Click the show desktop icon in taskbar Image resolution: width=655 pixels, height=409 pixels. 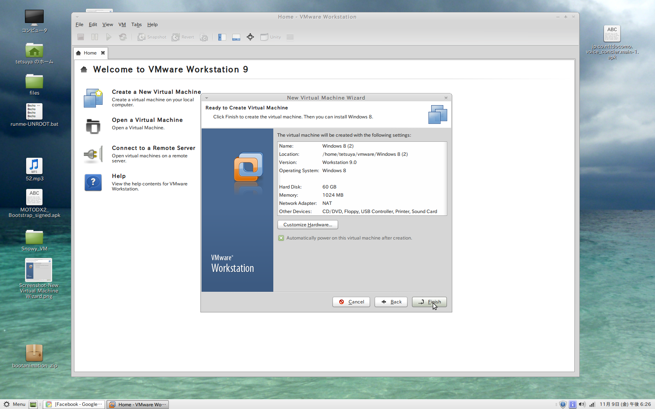(34, 404)
